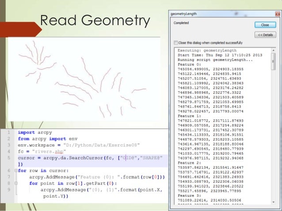The height and width of the screenshot is (211, 282).
Task: Click 'arcpy.AddMessage("Feature {0}: "' line
Action: click(97, 177)
